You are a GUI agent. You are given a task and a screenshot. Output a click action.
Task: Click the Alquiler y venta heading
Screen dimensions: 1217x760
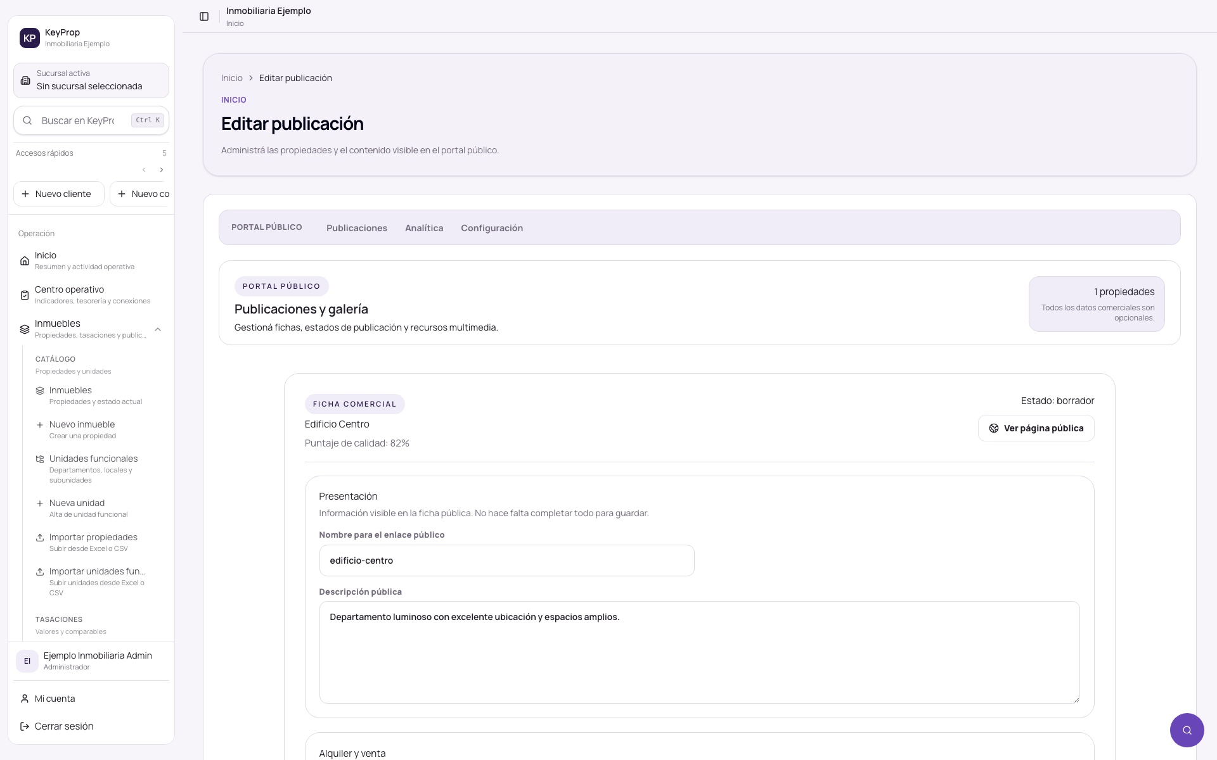(x=352, y=753)
